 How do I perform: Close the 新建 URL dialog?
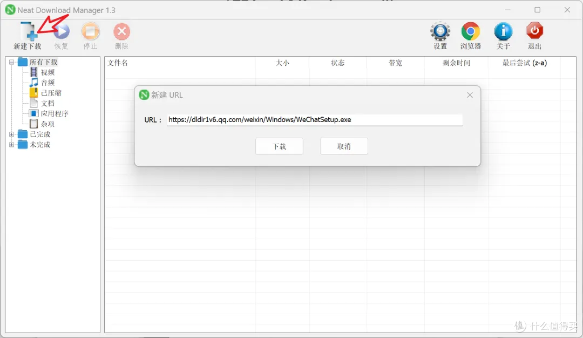click(470, 95)
